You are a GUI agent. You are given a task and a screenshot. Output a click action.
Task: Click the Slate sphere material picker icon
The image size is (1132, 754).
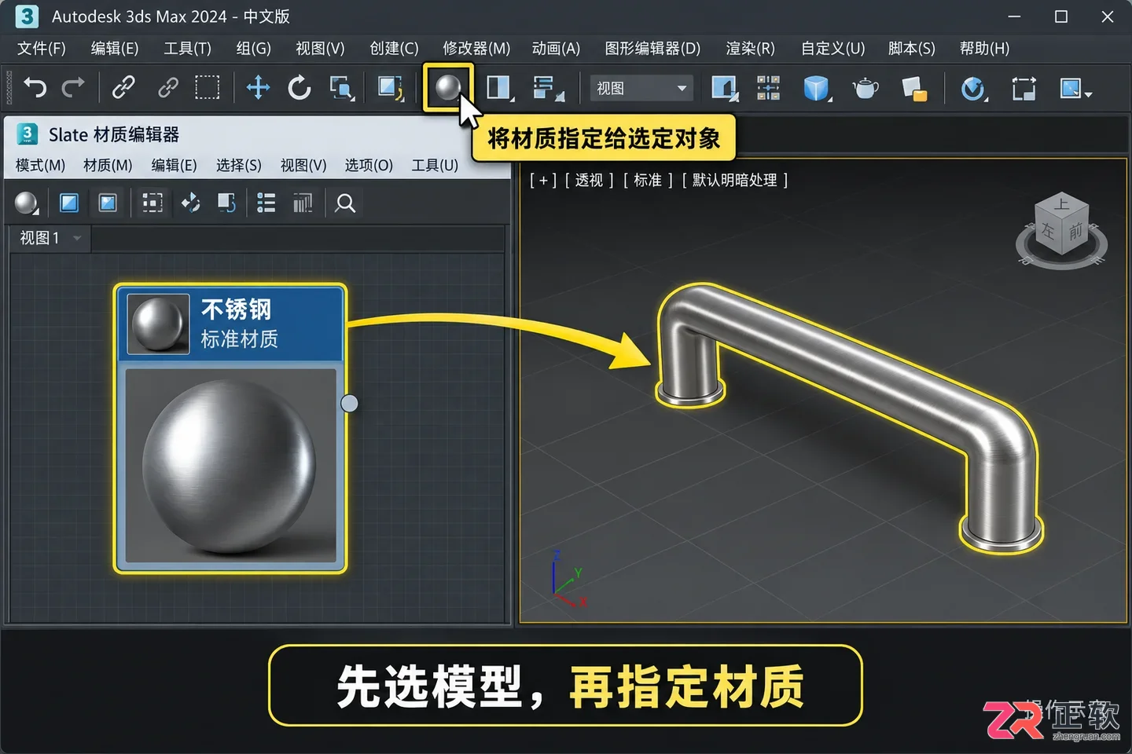27,203
